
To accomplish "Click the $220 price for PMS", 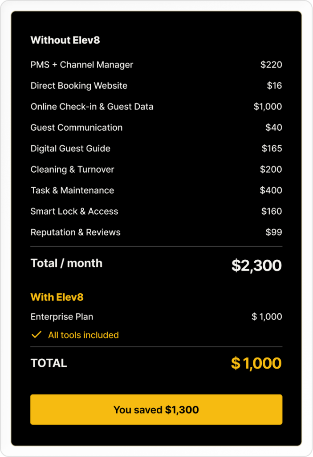I will (x=271, y=65).
